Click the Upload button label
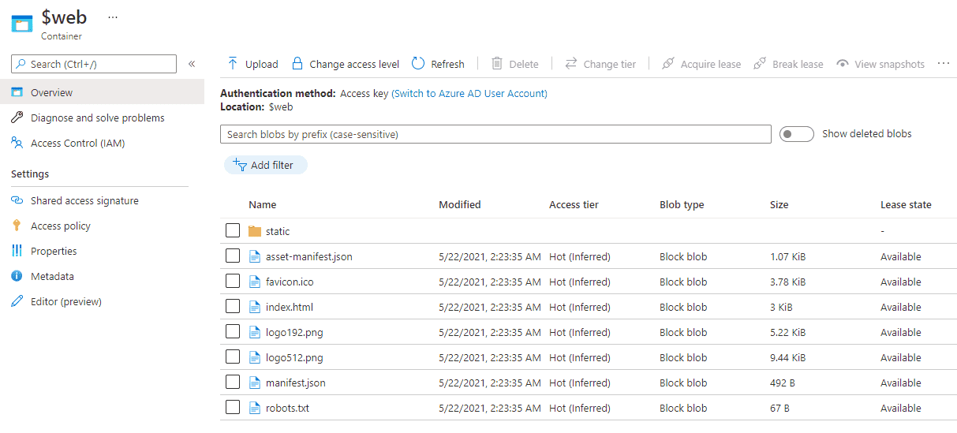 coord(262,65)
